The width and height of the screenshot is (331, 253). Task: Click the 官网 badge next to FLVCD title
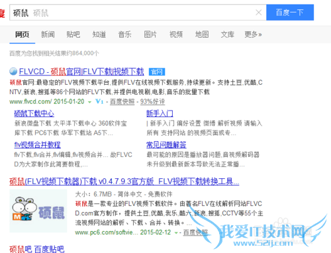pyautogui.click(x=157, y=72)
